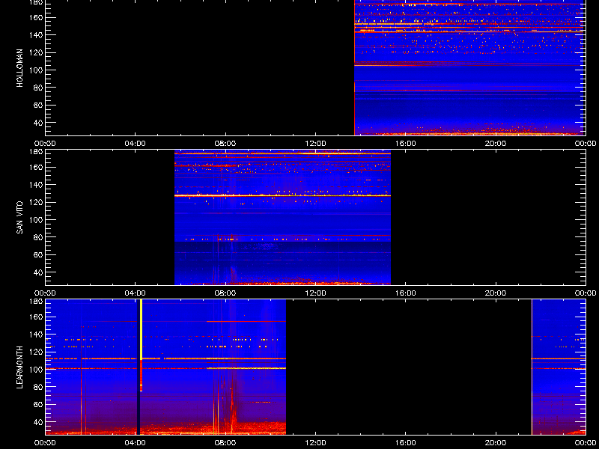Viewport: 599px width, 449px height.
Task: Click the 140 frequency label on Holloman axis
Action: [36, 35]
